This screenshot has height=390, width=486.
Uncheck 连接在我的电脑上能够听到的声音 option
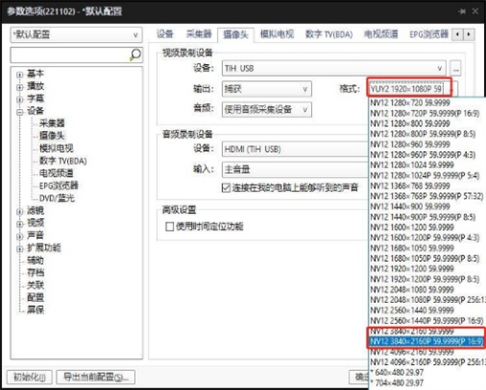[226, 187]
